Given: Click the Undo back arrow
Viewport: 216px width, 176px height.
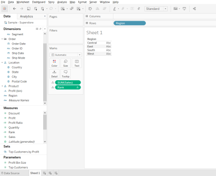Looking at the screenshot, I should (15, 8).
